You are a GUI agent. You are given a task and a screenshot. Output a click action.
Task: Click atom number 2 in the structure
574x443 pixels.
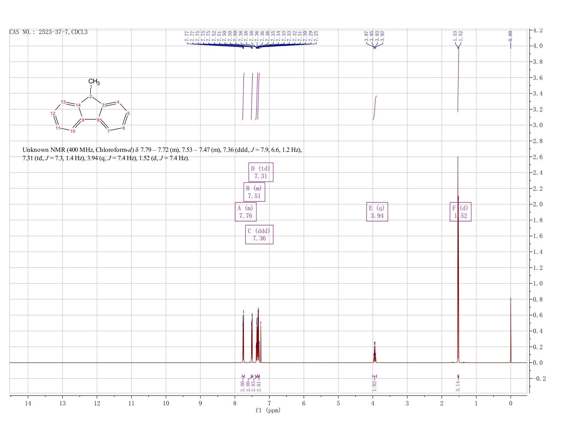click(x=90, y=96)
